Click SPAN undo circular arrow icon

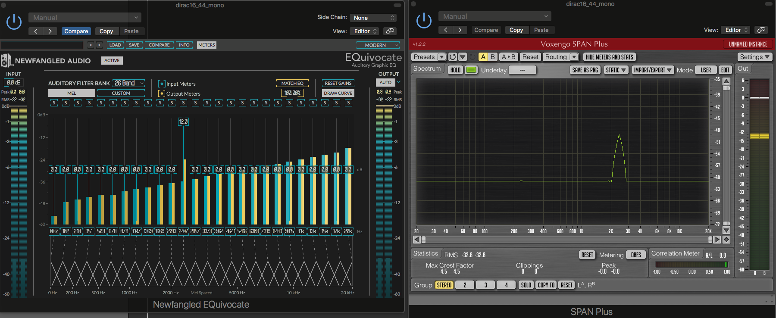point(452,57)
